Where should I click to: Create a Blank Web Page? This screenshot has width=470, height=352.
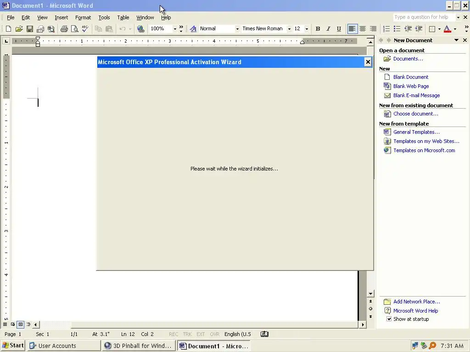coord(411,86)
